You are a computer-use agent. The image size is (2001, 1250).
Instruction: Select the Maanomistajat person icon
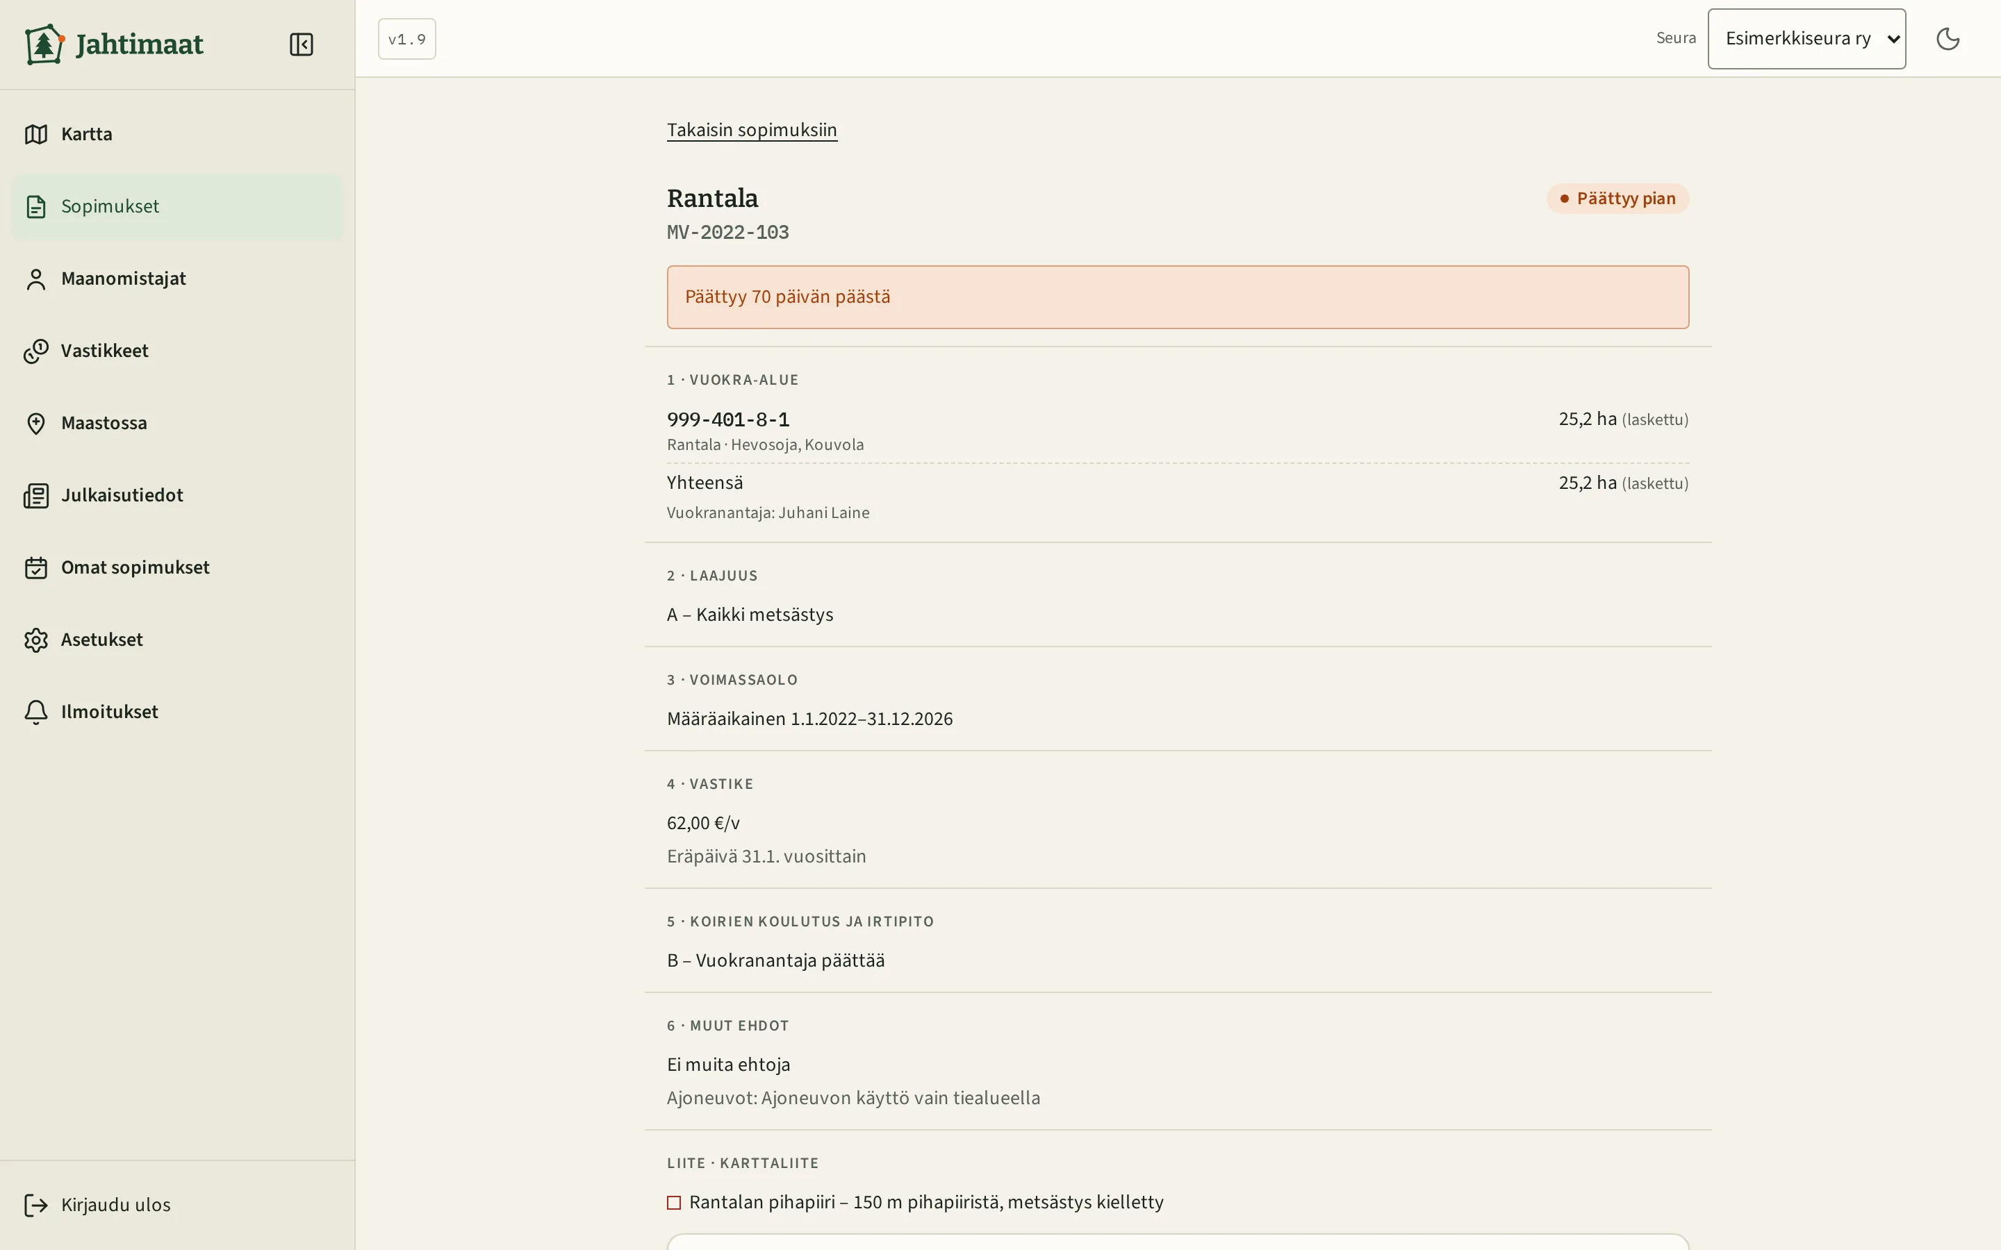pyautogui.click(x=35, y=278)
